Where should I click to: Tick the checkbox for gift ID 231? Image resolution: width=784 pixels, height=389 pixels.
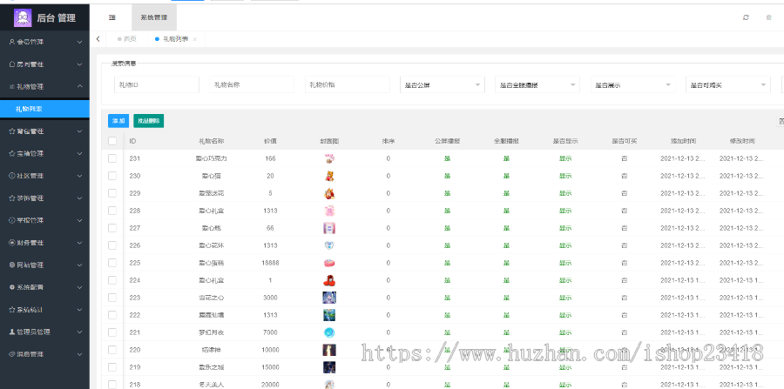(112, 158)
